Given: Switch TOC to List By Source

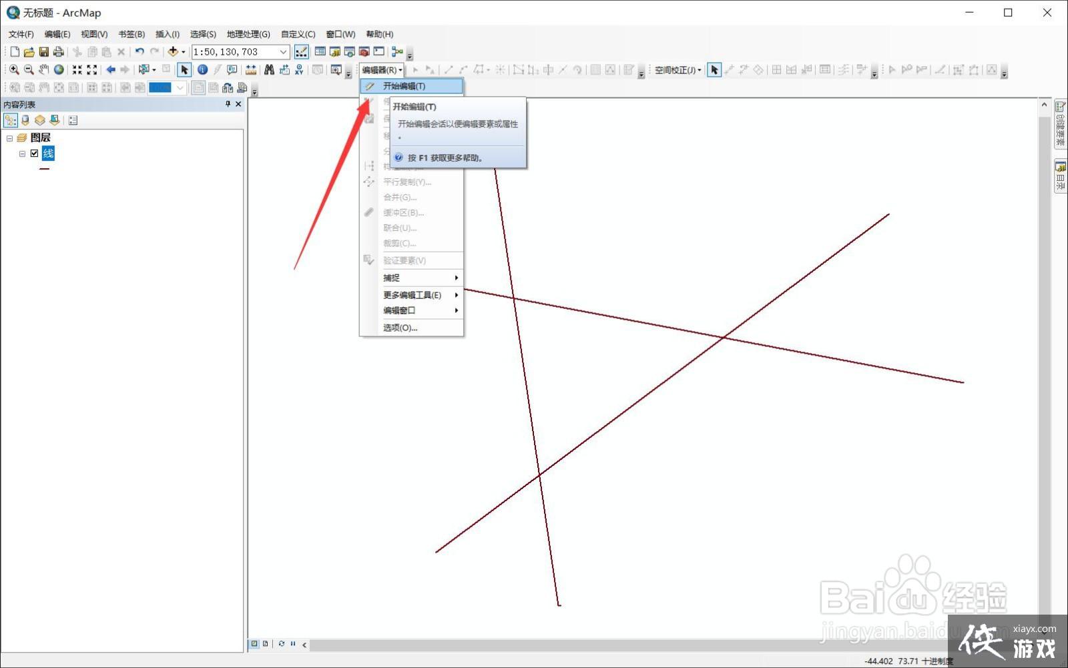Looking at the screenshot, I should [25, 120].
